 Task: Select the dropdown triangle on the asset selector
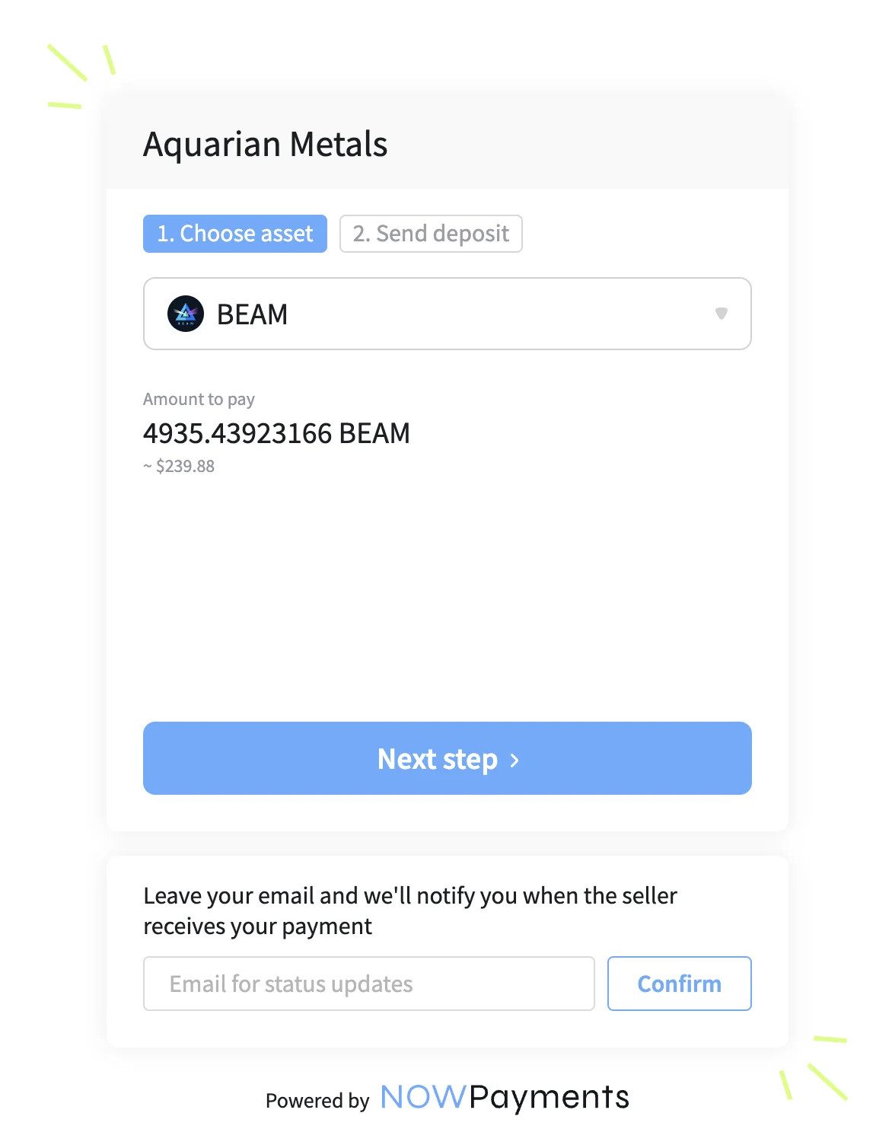pos(720,314)
